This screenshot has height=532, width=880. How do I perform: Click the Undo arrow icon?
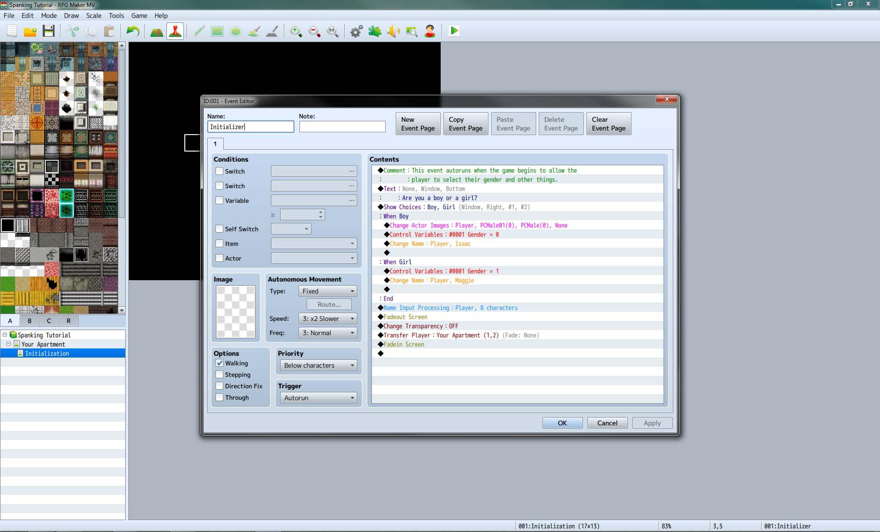133,31
